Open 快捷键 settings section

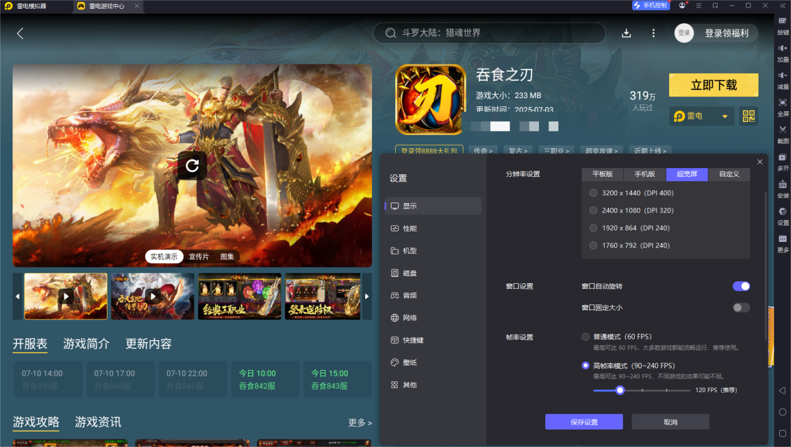(433, 340)
